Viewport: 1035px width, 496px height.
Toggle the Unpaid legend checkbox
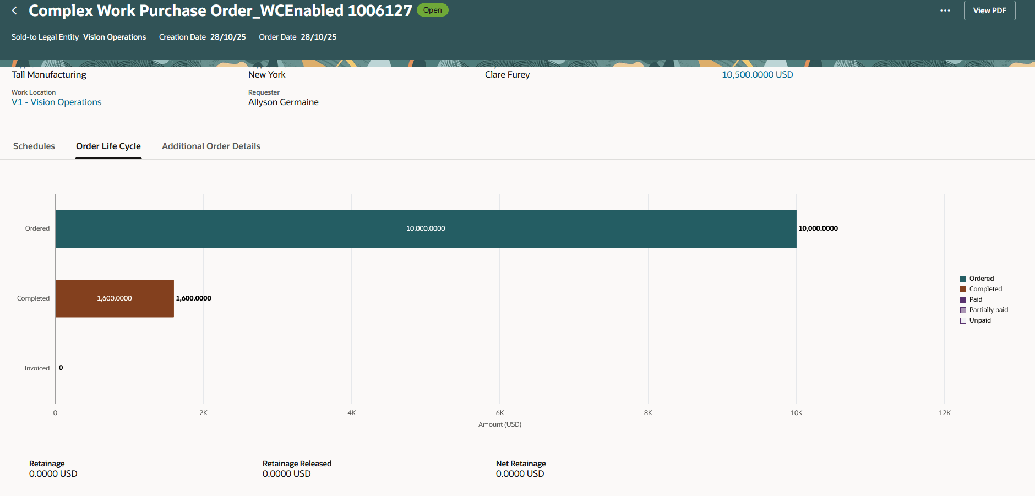coord(962,320)
